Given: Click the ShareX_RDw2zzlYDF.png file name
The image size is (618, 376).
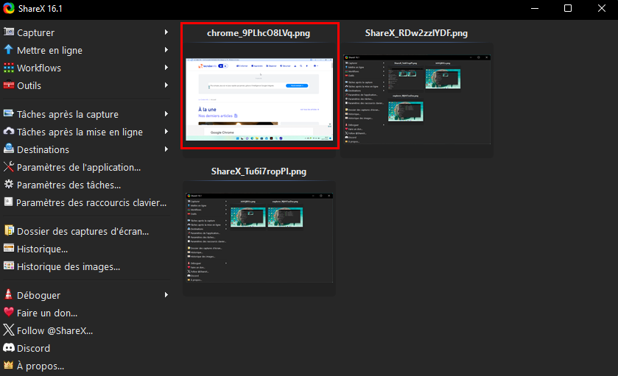Looking at the screenshot, I should pos(416,33).
